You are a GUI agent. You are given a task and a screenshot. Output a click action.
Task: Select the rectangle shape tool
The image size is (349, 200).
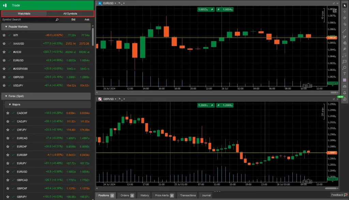pyautogui.click(x=345, y=61)
